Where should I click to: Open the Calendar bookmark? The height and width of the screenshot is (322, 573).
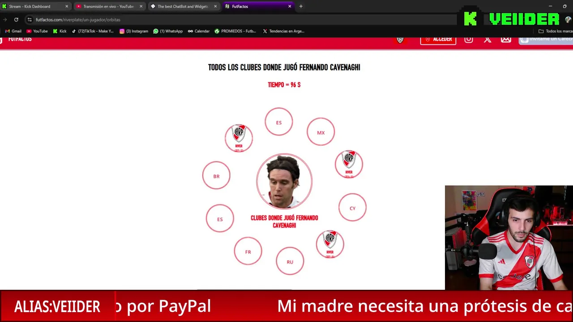(x=199, y=31)
